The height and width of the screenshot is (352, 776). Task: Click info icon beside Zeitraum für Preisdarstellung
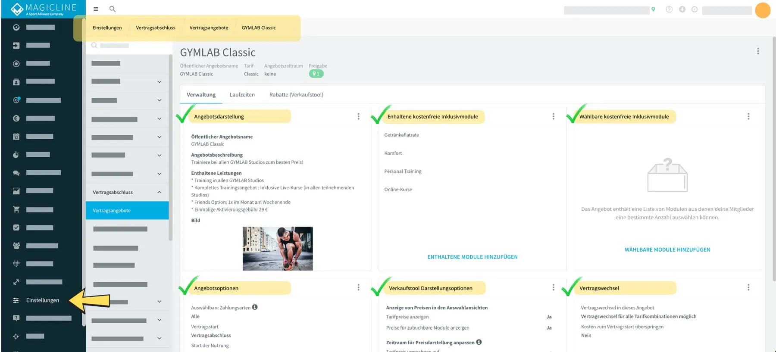point(479,342)
